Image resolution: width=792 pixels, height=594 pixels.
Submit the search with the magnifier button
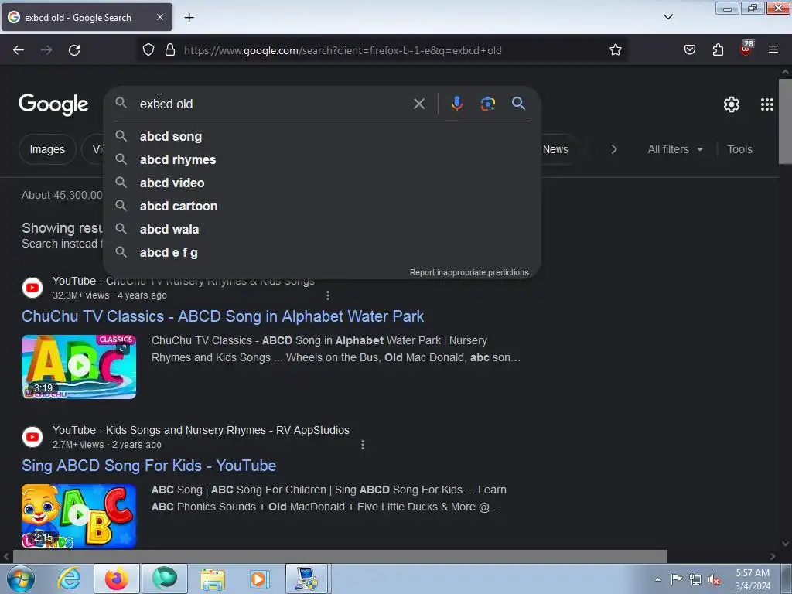[x=518, y=104]
